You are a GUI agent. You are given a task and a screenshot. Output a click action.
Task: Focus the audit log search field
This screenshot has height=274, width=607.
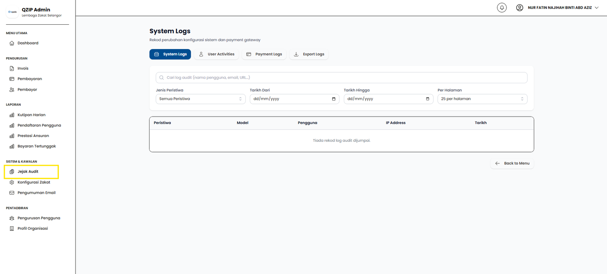point(342,78)
